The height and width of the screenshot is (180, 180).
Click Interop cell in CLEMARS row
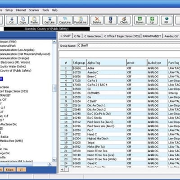point(174,93)
